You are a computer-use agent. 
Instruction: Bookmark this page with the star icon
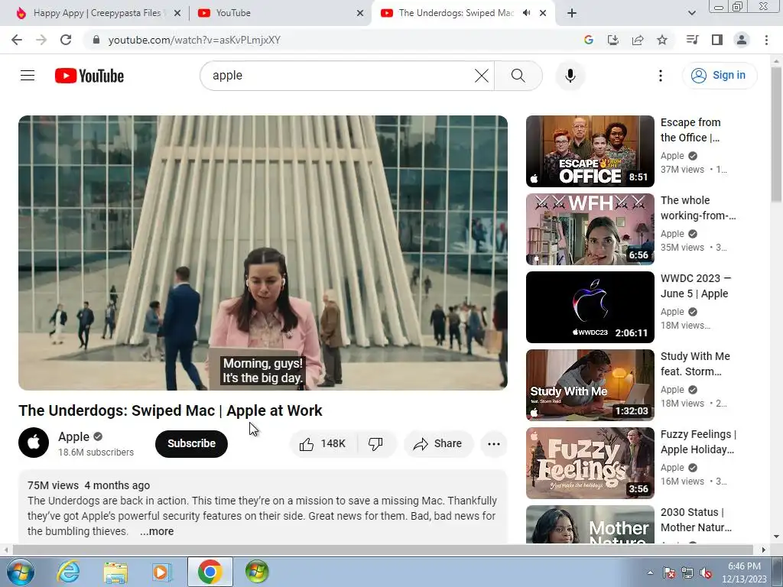click(x=662, y=40)
